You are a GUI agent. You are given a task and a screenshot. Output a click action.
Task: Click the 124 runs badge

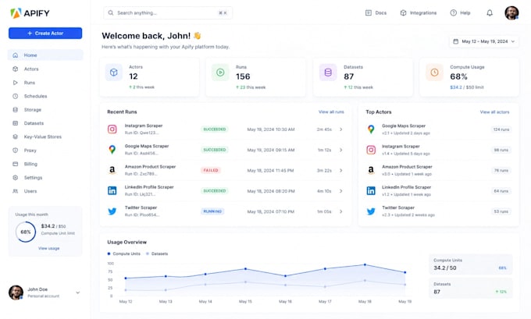click(x=501, y=129)
